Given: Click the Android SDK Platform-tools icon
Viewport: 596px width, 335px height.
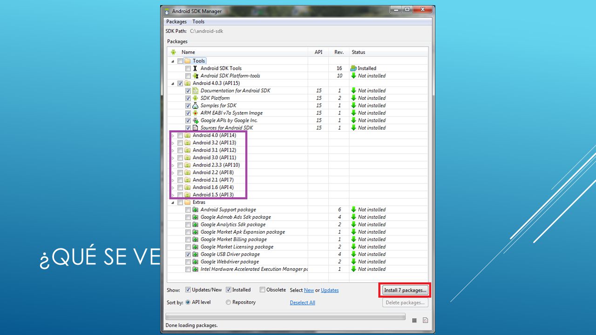Looking at the screenshot, I should pos(196,76).
